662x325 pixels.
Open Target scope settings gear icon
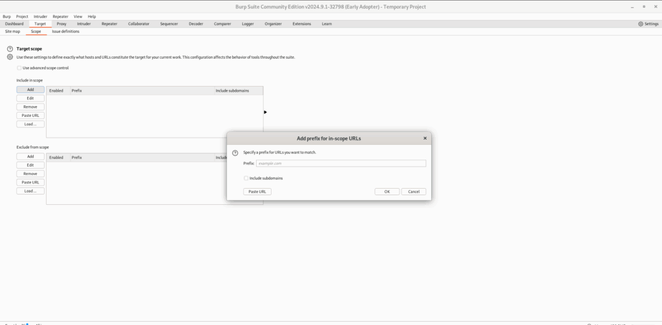pos(10,57)
